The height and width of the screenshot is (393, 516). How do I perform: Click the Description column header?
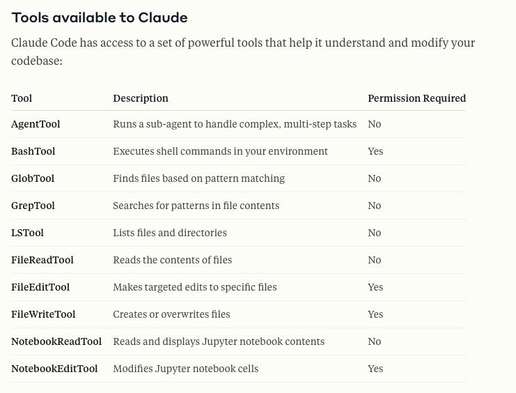click(141, 98)
